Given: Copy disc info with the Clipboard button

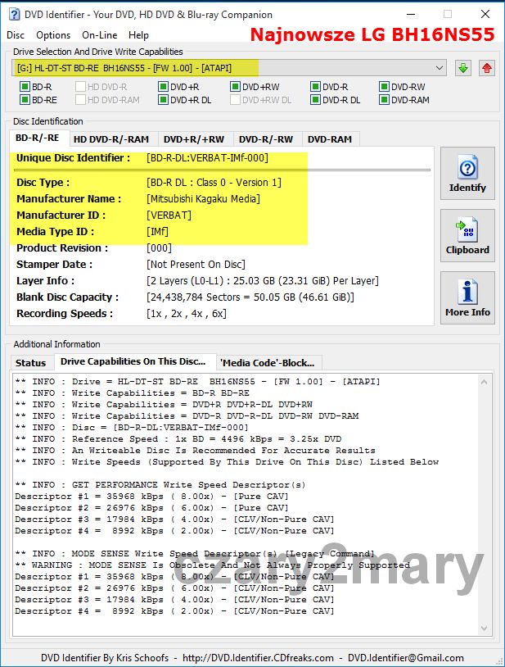Looking at the screenshot, I should [467, 236].
